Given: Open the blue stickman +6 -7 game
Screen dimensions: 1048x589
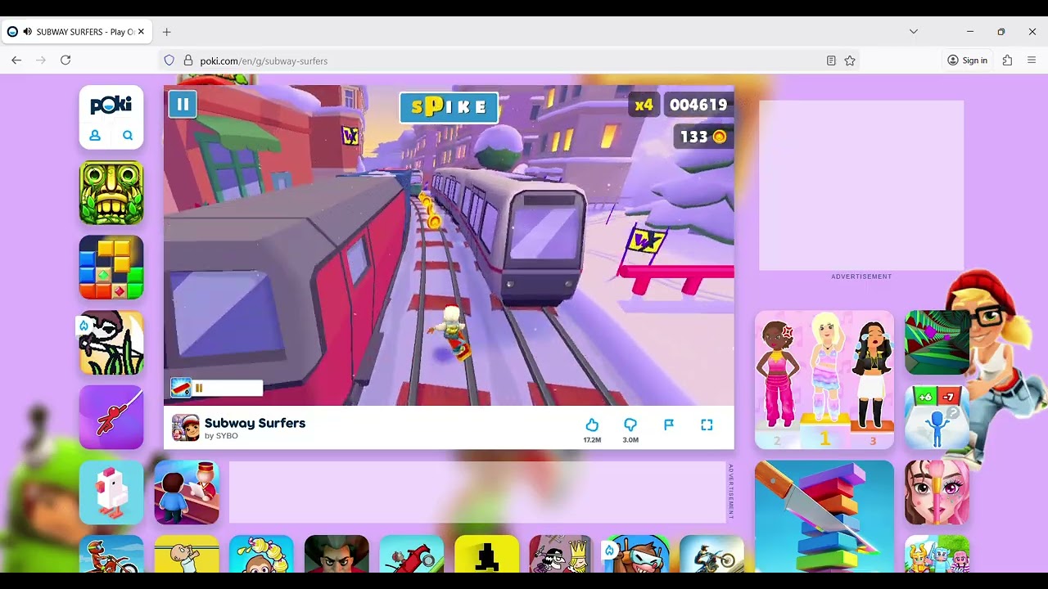Looking at the screenshot, I should [x=937, y=417].
